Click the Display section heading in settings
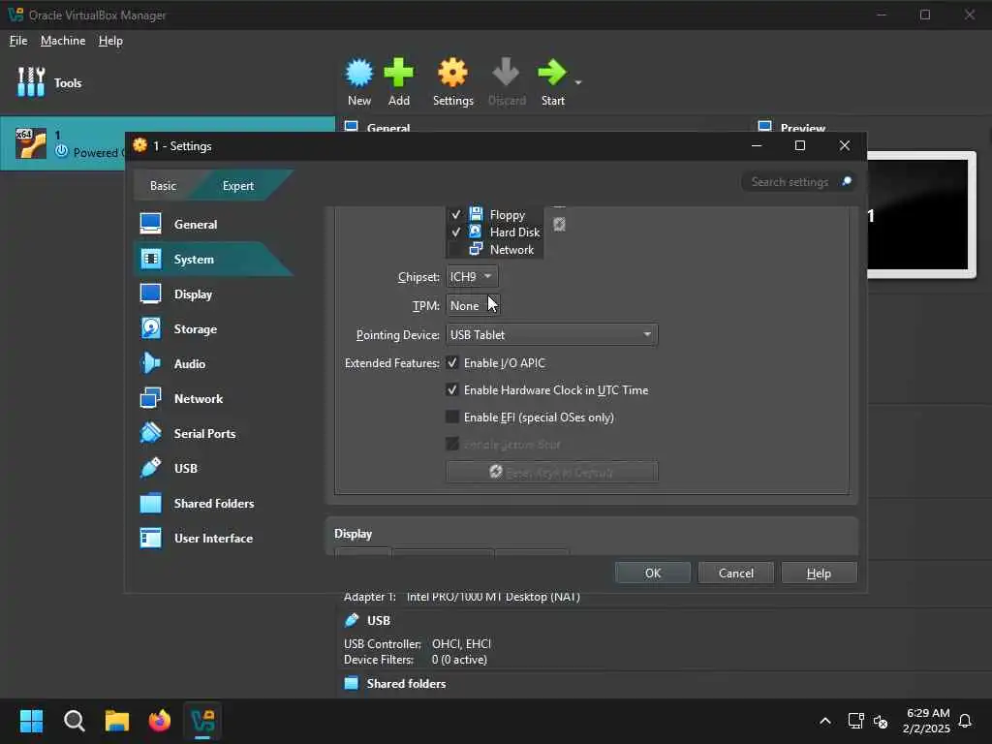 pos(353,534)
